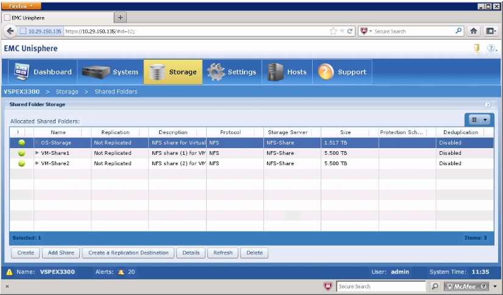Click the warning triangle in status bar

(9, 272)
